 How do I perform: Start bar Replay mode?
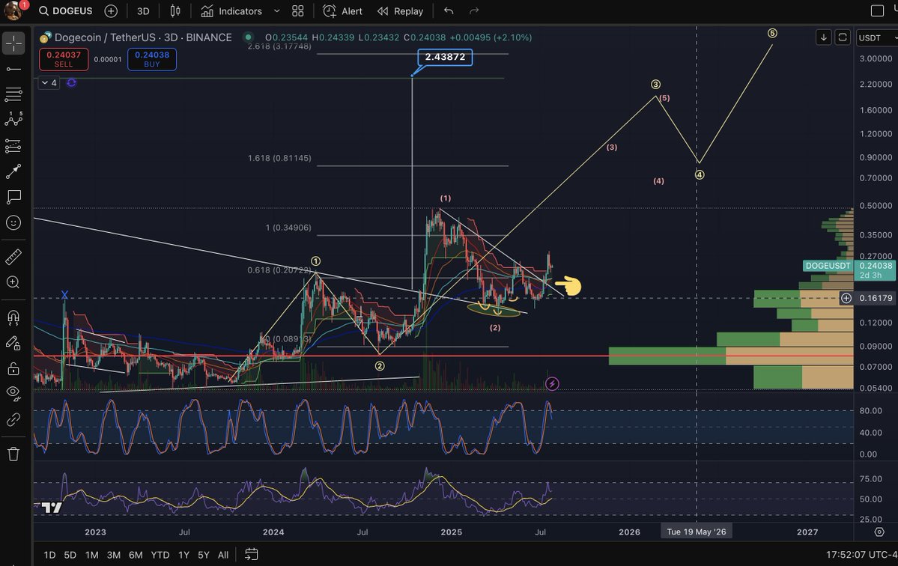click(x=401, y=11)
